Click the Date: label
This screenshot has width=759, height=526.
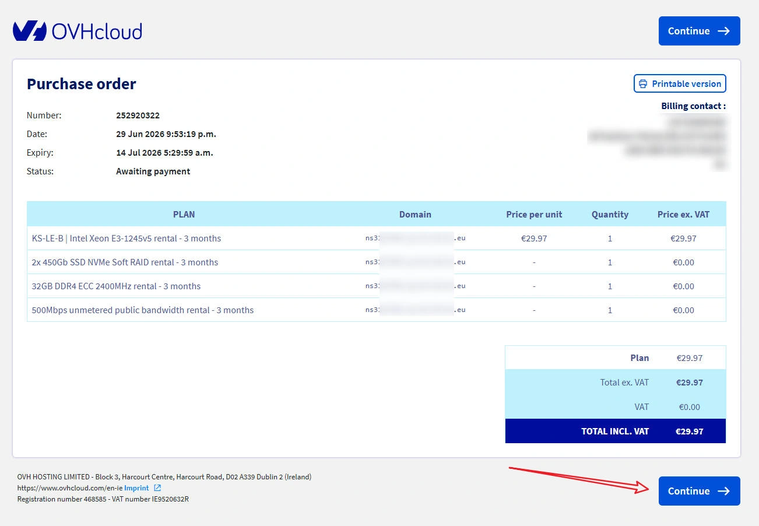[37, 134]
